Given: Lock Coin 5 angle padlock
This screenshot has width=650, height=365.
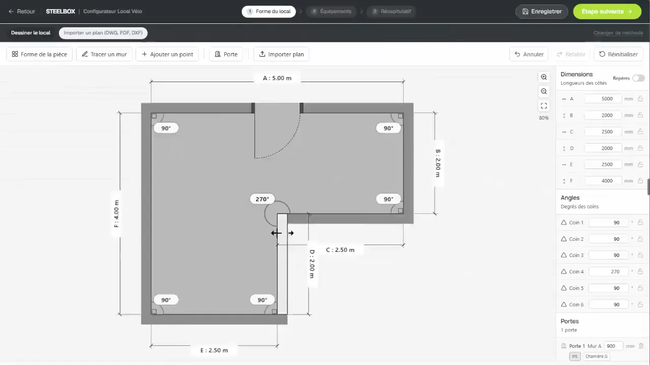Looking at the screenshot, I should [x=640, y=288].
